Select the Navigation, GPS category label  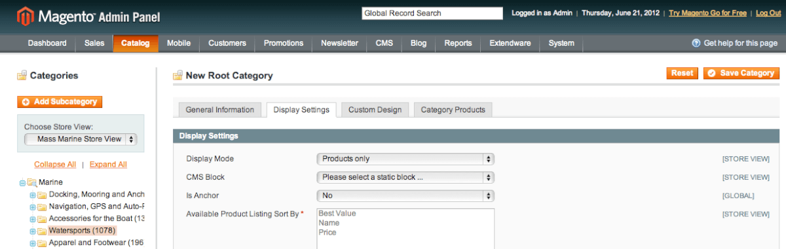tap(97, 207)
